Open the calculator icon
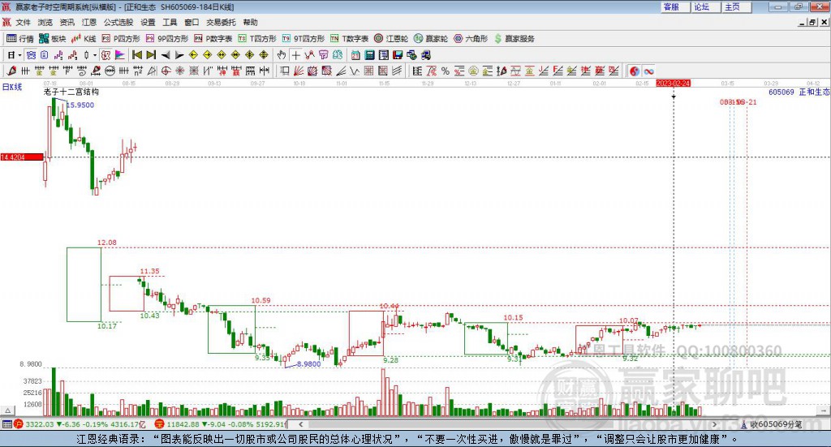 (369, 55)
